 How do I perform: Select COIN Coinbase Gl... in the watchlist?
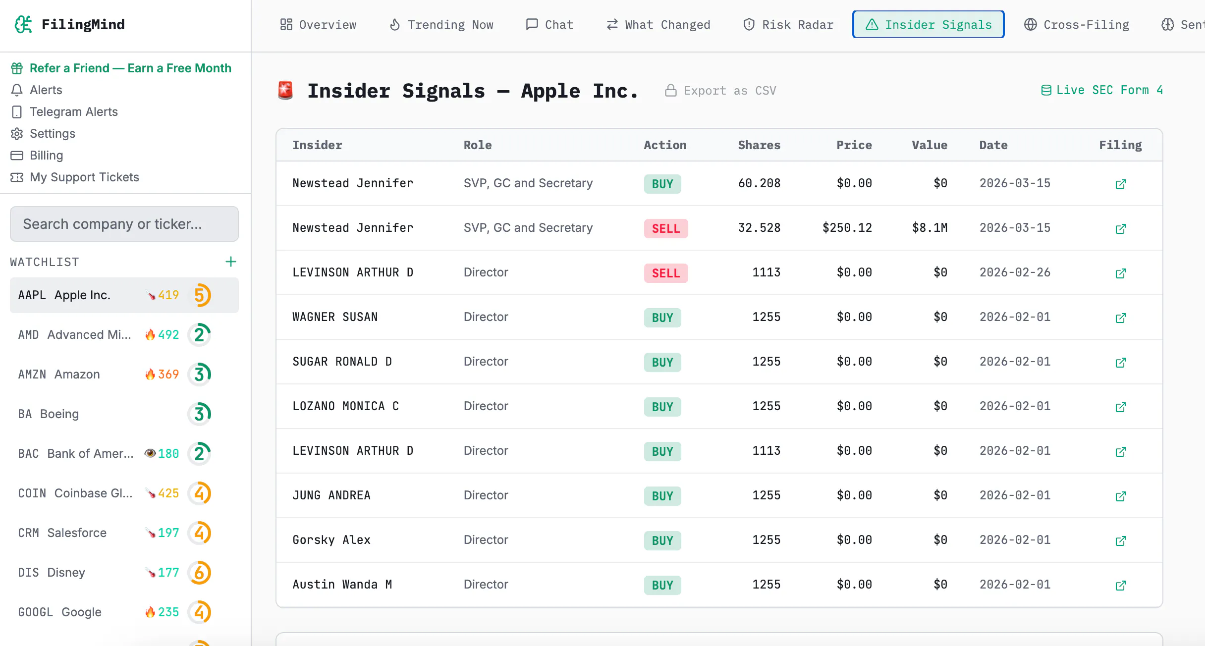pos(124,493)
